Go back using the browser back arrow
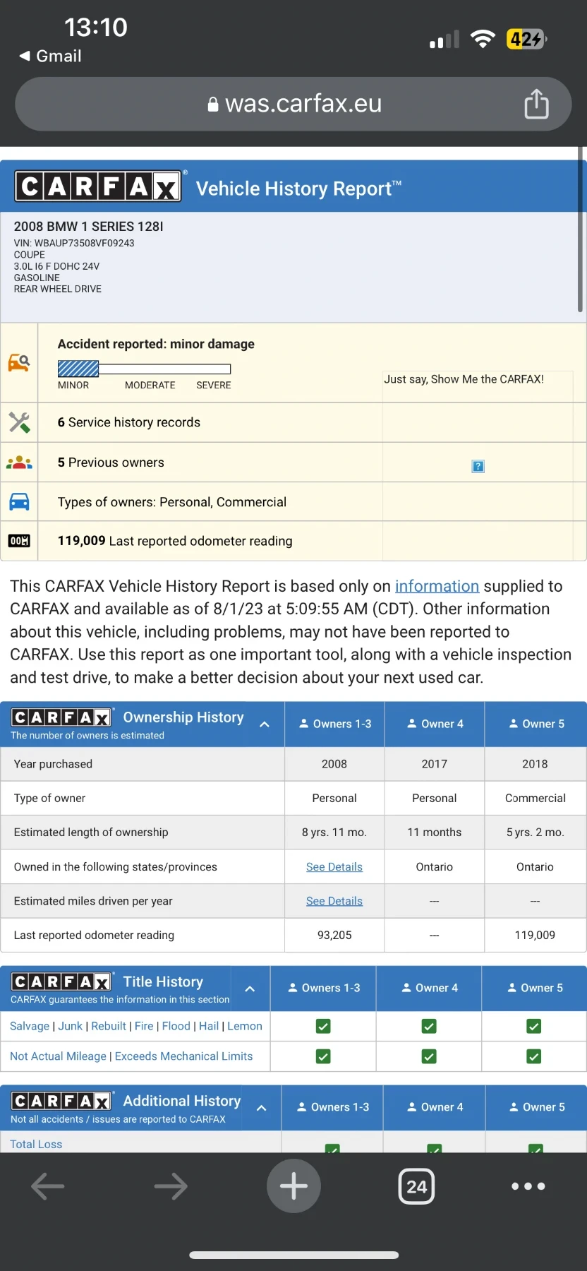587x1271 pixels. pyautogui.click(x=48, y=1186)
